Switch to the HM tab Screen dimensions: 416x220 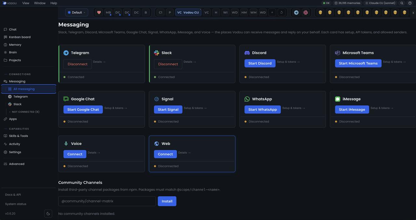tap(244, 12)
